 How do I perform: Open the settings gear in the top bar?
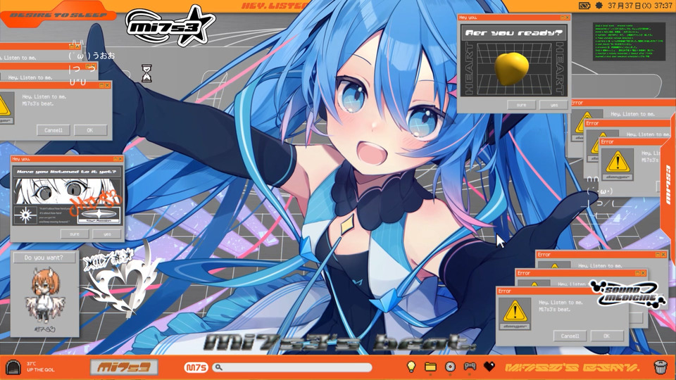pos(599,6)
